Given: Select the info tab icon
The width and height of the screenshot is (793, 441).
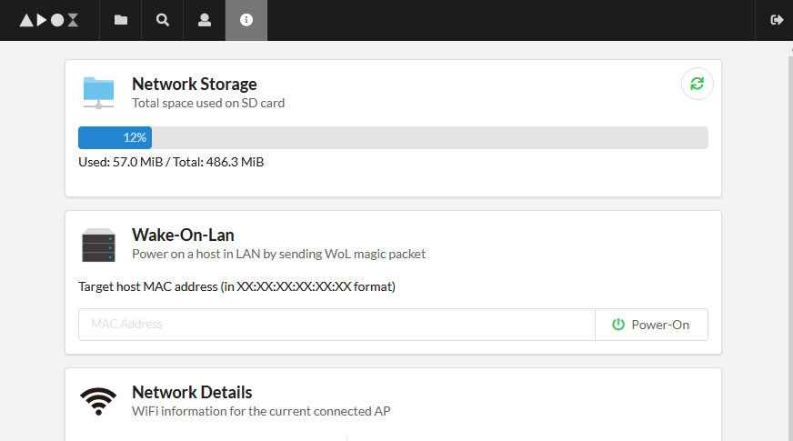Looking at the screenshot, I should [246, 20].
